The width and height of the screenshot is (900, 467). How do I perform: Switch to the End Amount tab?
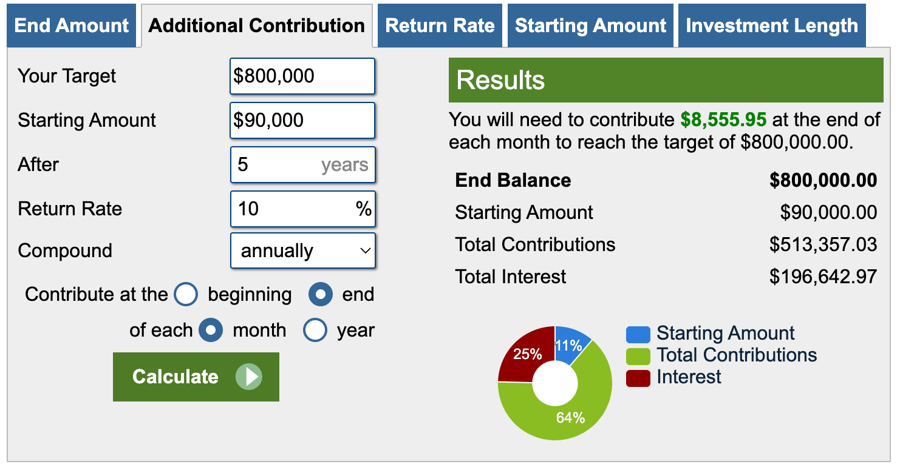pos(72,25)
